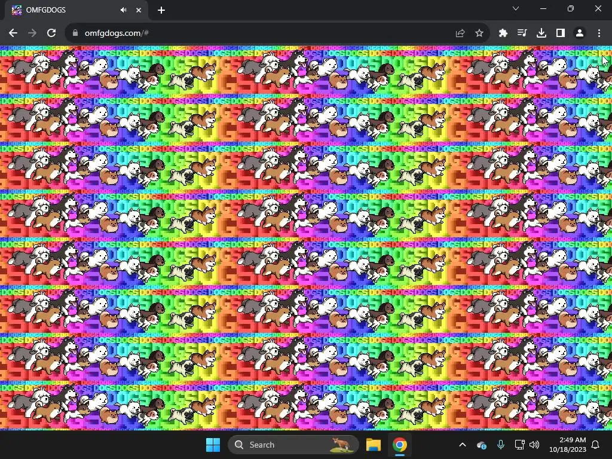Show hidden system tray icons
Screen dimensions: 612x459
463,445
